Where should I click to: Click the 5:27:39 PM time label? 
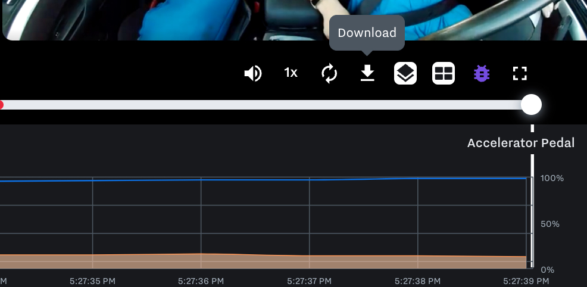click(x=526, y=281)
